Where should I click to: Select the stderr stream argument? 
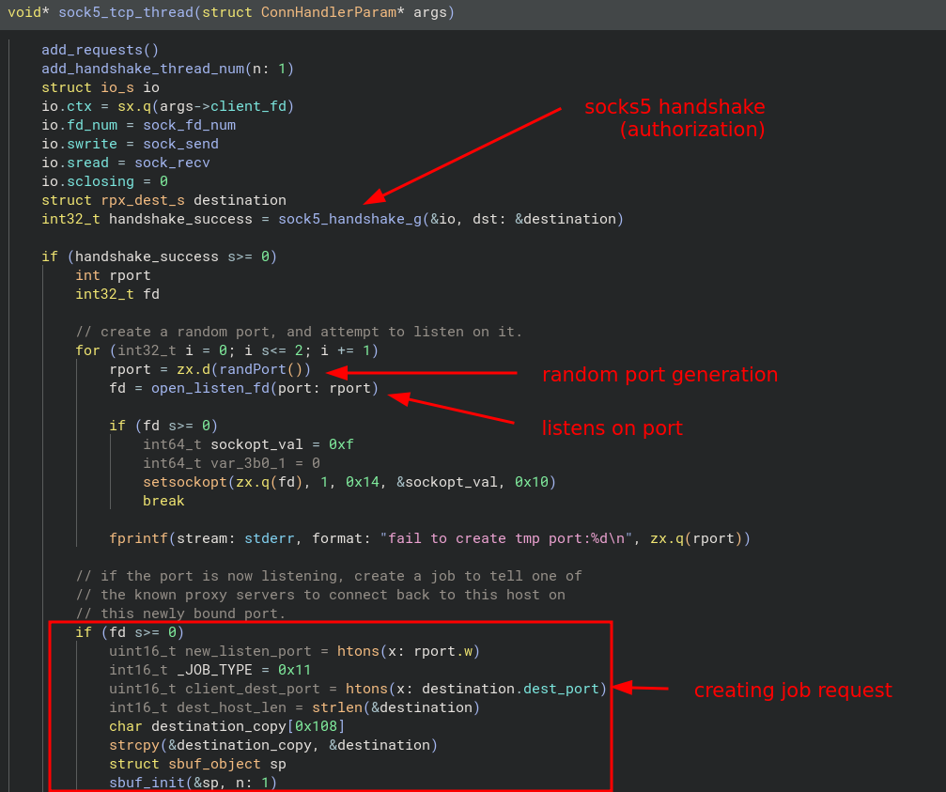point(266,538)
